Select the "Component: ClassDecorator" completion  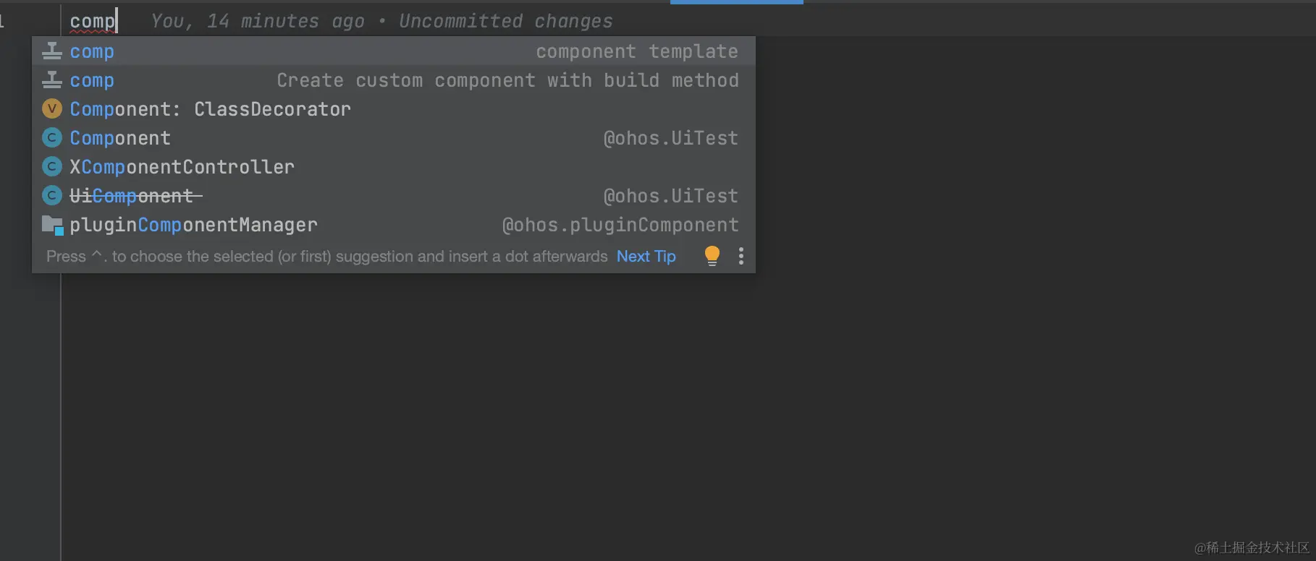pyautogui.click(x=210, y=109)
